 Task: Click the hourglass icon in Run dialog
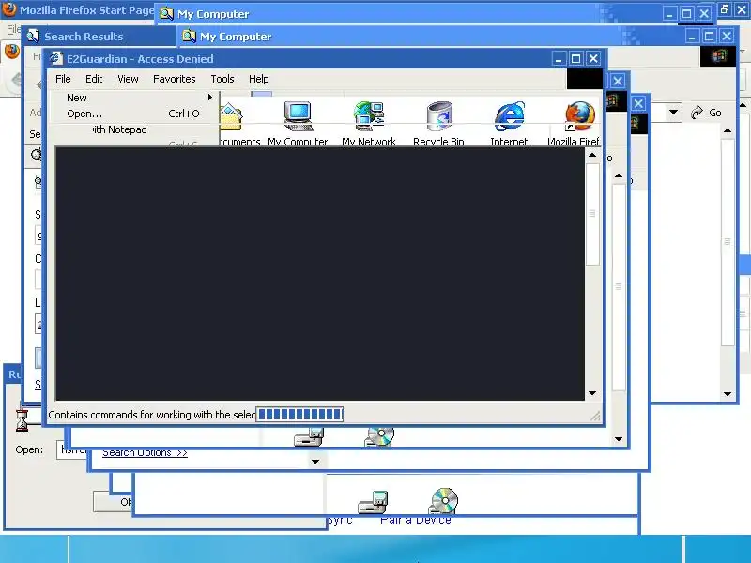[22, 419]
